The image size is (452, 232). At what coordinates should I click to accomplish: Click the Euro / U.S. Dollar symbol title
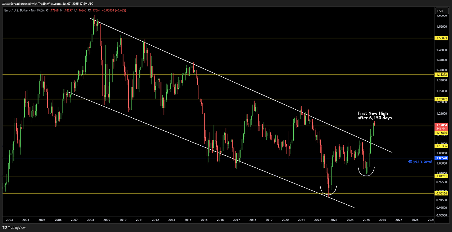click(16, 11)
